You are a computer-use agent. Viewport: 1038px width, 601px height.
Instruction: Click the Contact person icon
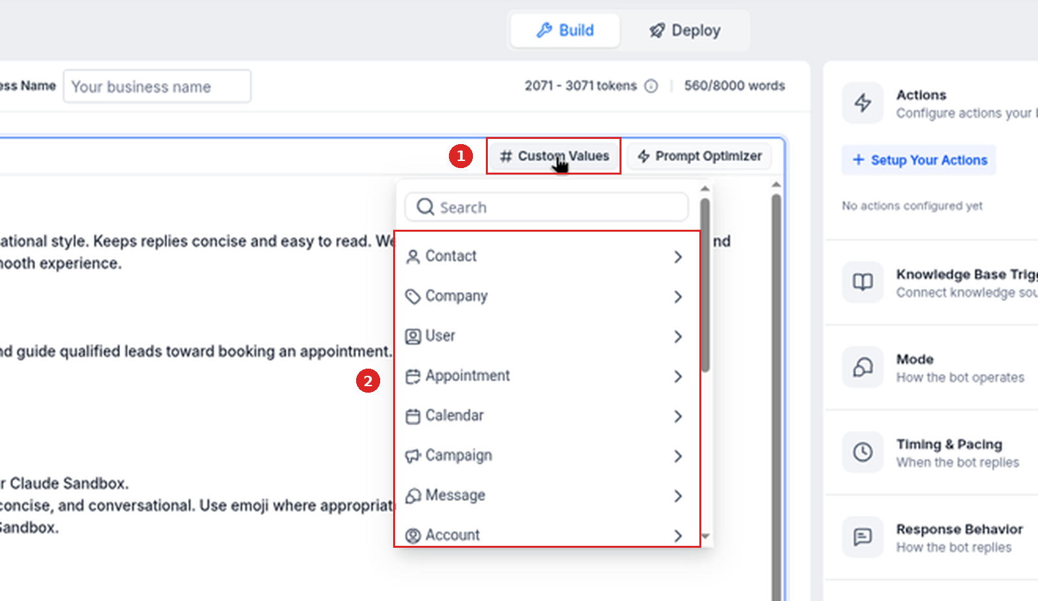tap(413, 257)
